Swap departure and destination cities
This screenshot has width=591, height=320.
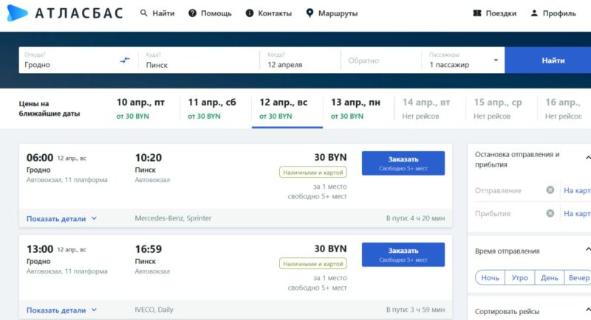click(125, 60)
